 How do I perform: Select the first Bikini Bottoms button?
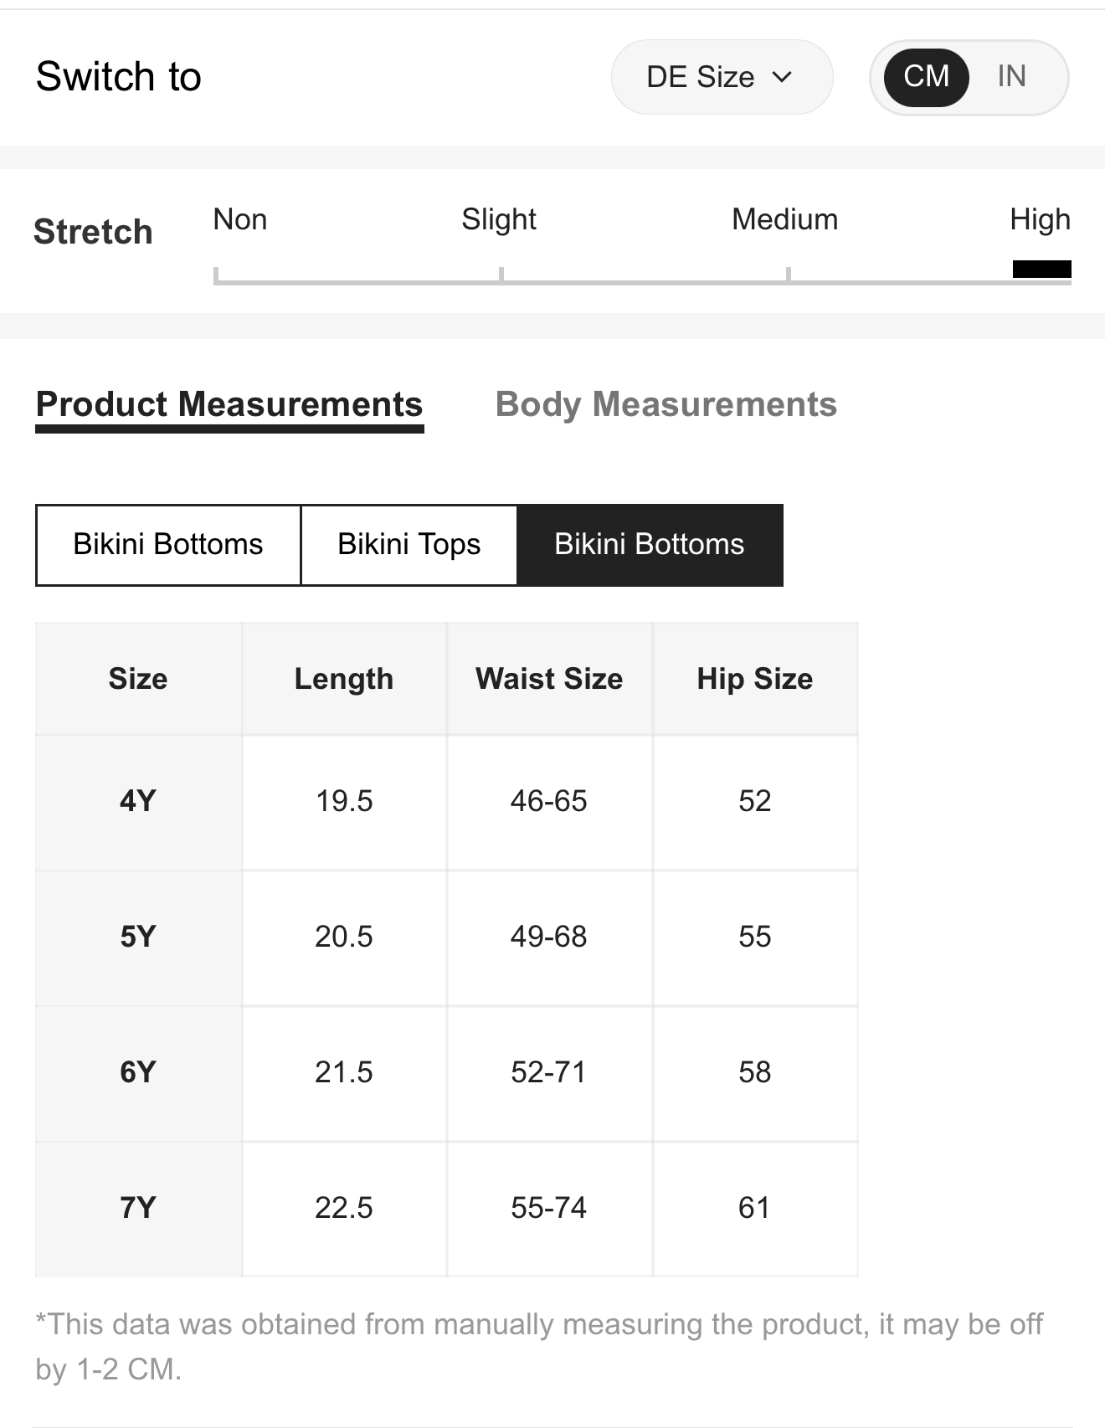(x=168, y=545)
